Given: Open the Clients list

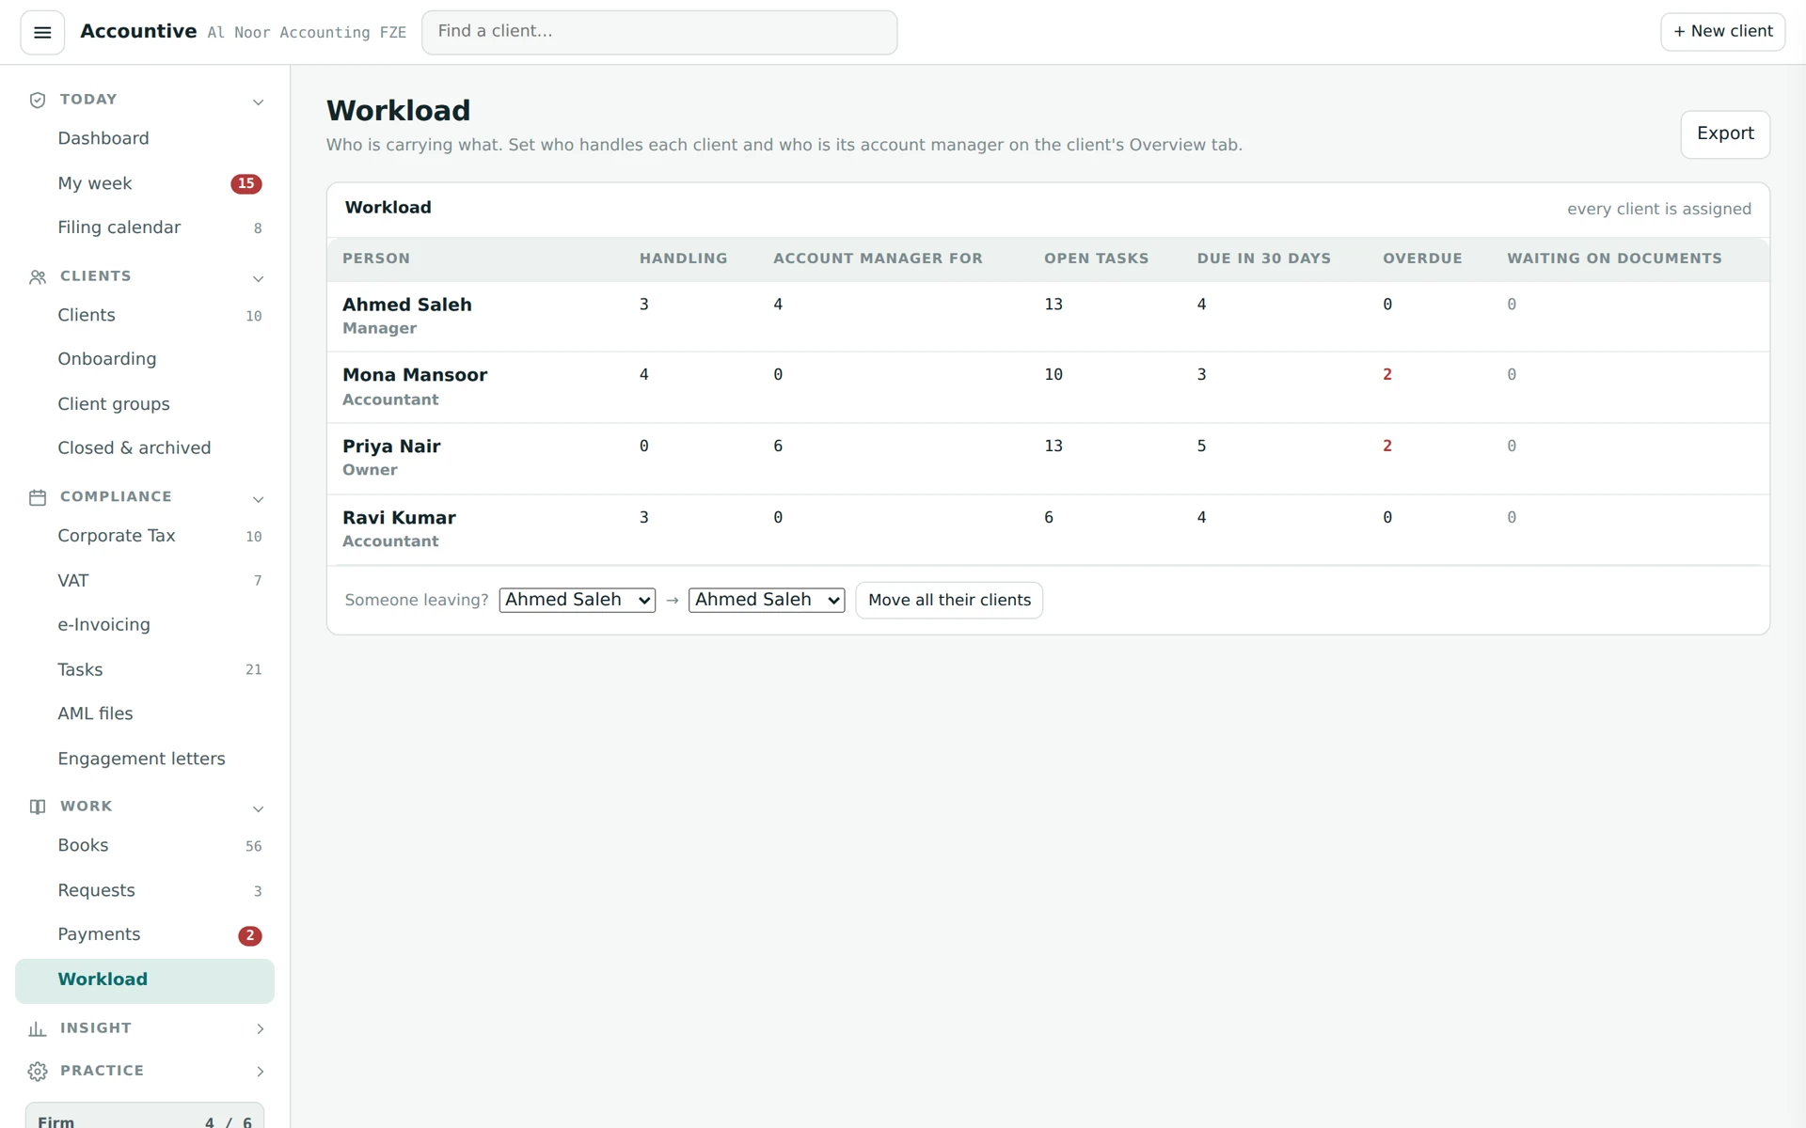Looking at the screenshot, I should 145,315.
